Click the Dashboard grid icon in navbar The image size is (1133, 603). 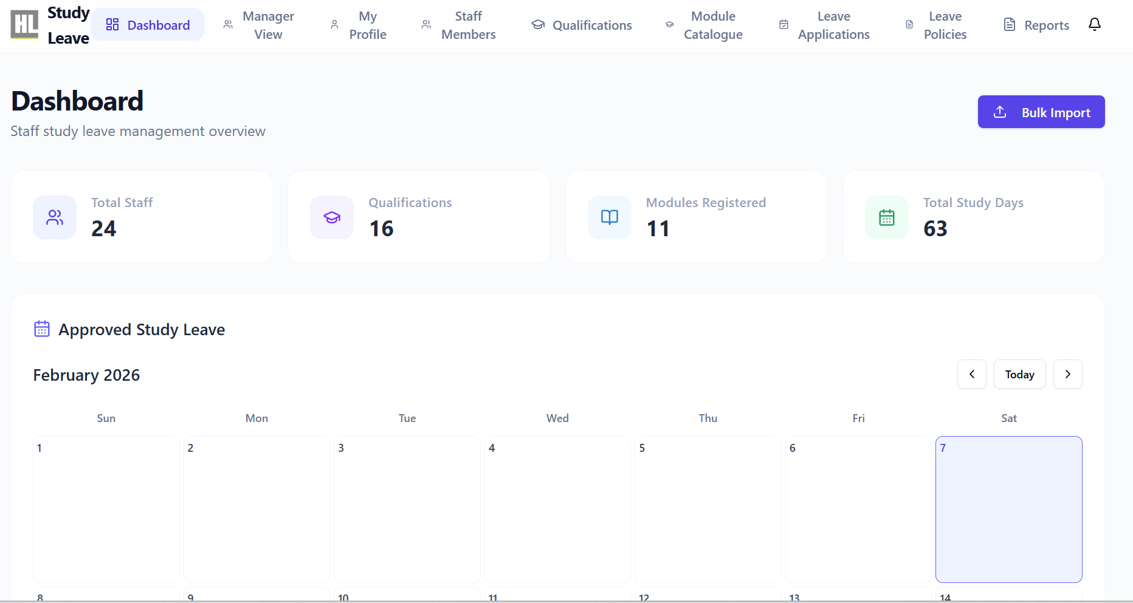tap(112, 24)
